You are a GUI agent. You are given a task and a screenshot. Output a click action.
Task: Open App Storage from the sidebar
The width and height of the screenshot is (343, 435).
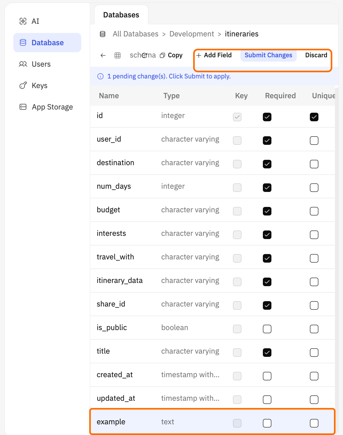coord(47,107)
